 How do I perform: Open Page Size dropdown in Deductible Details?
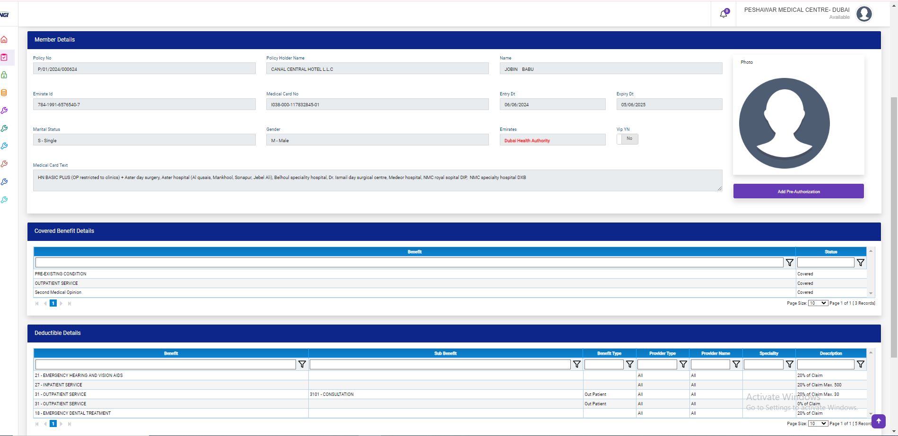818,424
